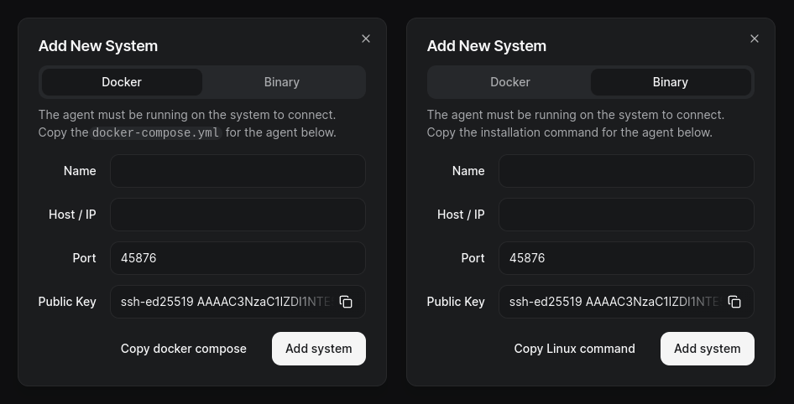The image size is (794, 404).
Task: Select active Docker tab in docker-compose dialog
Action: (122, 82)
